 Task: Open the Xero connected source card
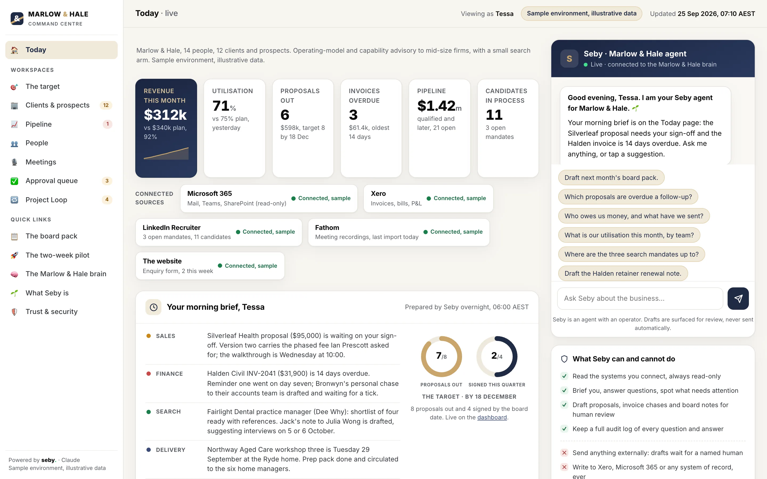pos(428,199)
